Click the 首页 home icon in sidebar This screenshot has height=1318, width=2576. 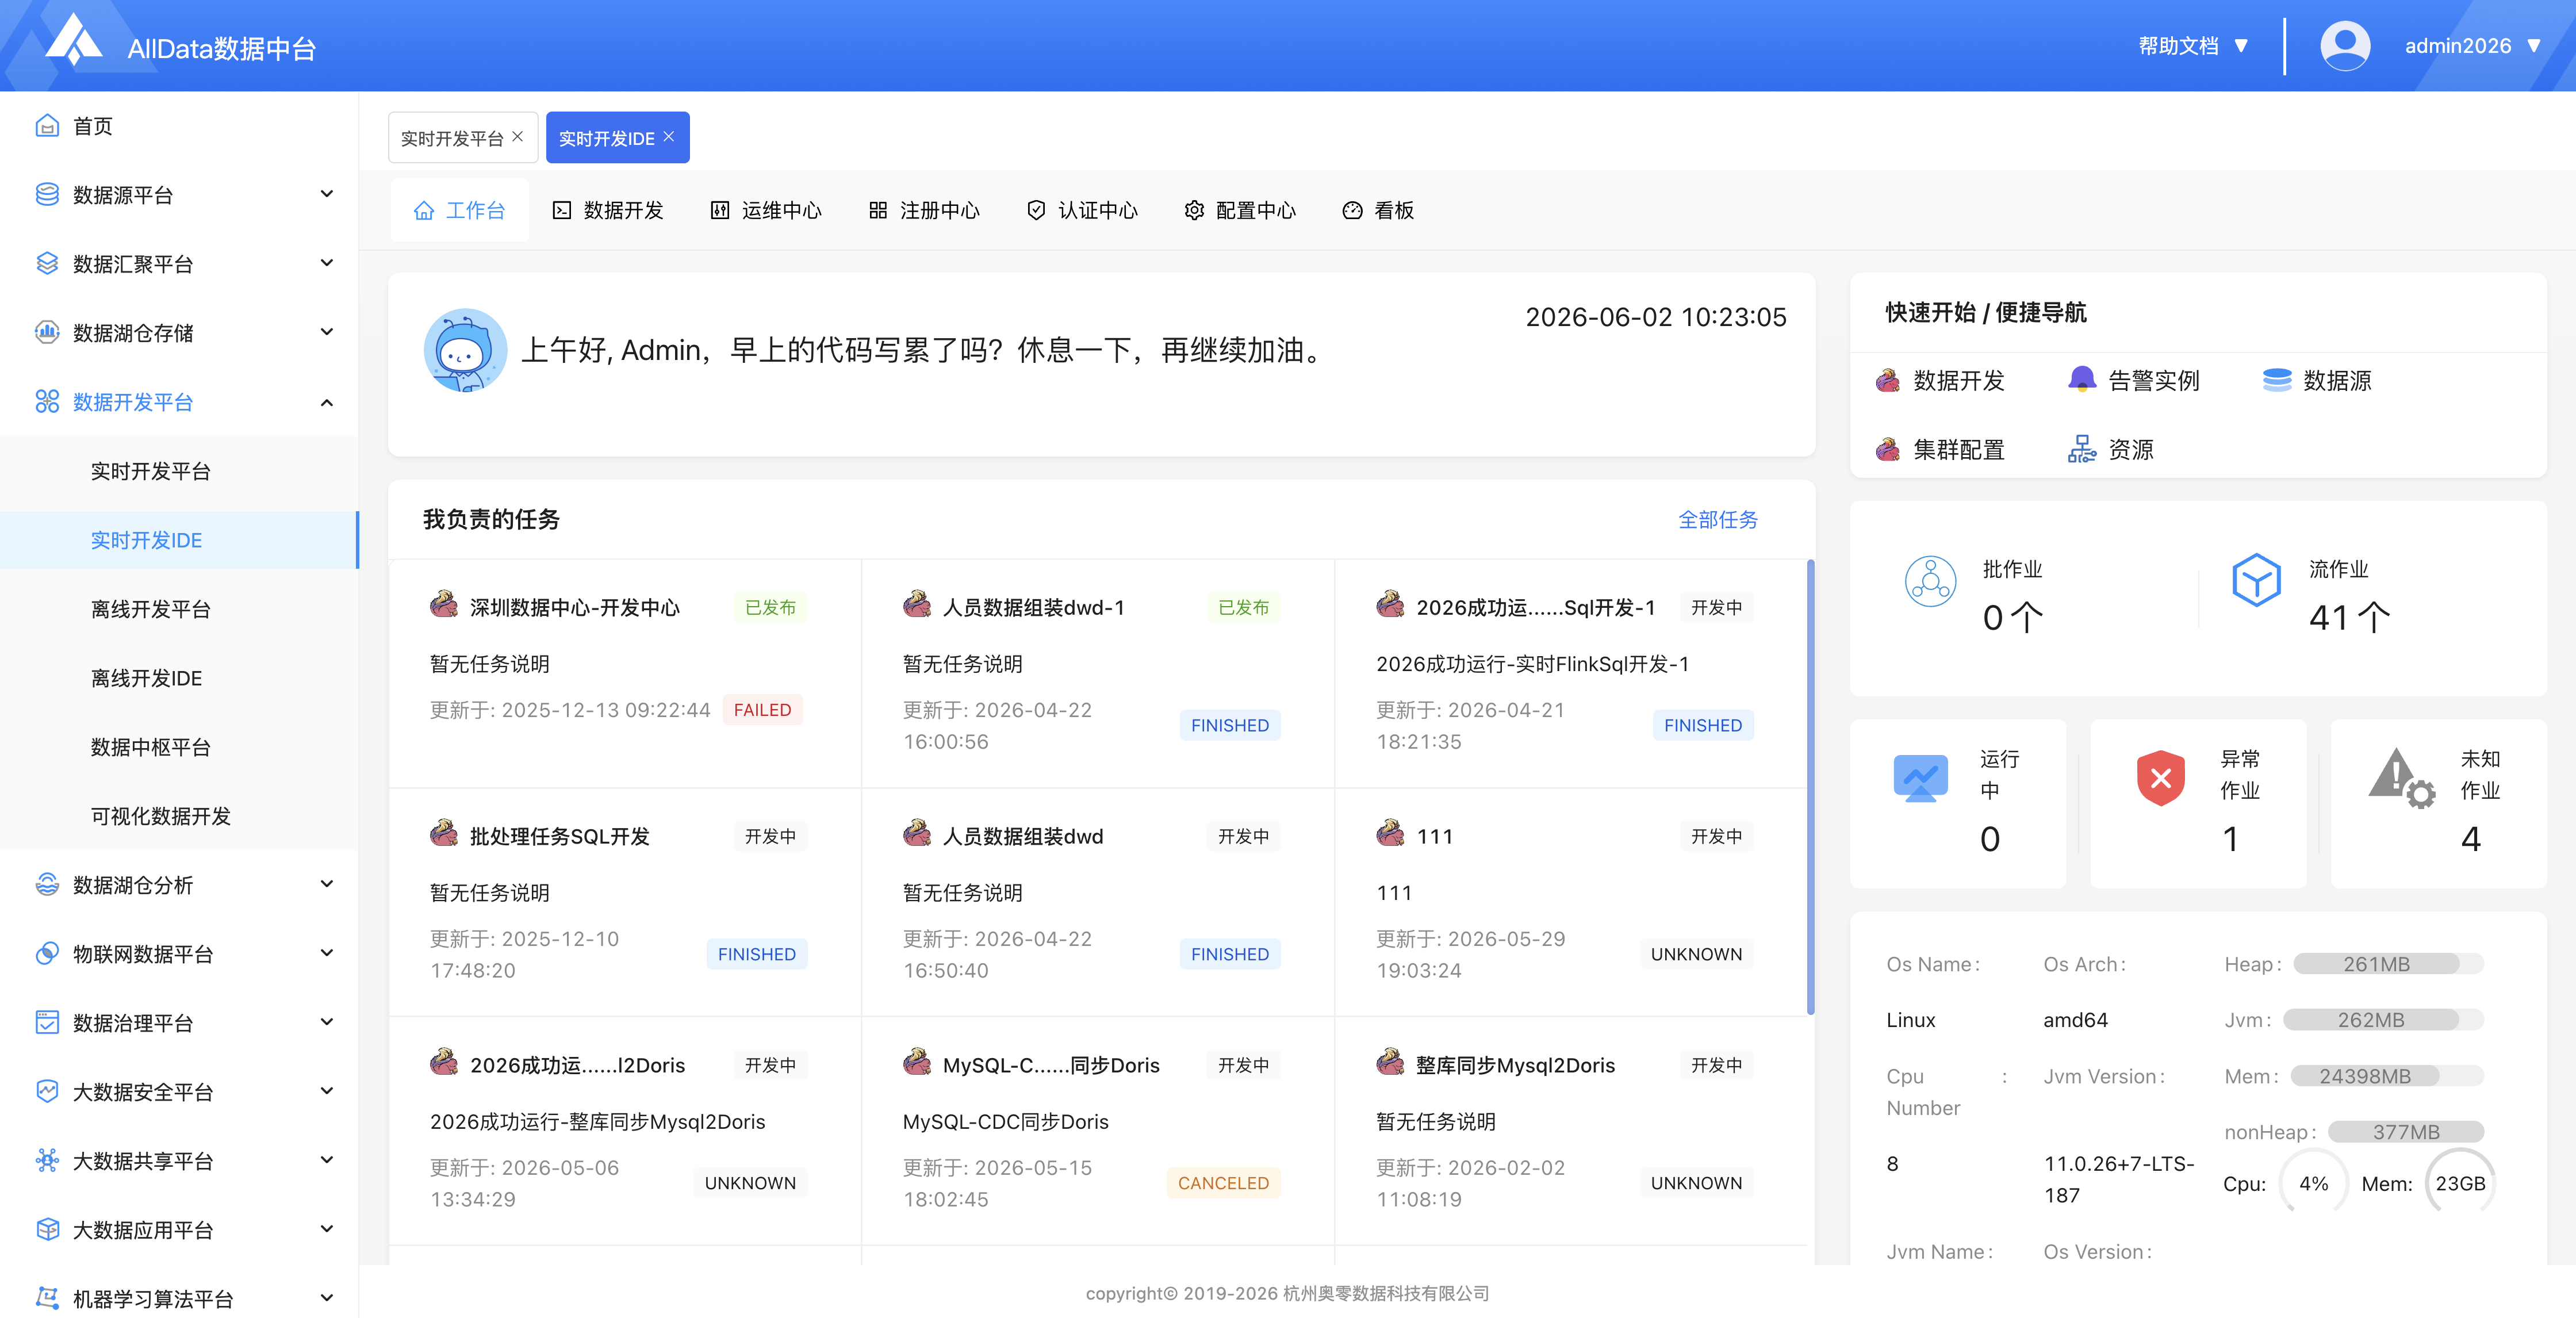click(x=47, y=125)
